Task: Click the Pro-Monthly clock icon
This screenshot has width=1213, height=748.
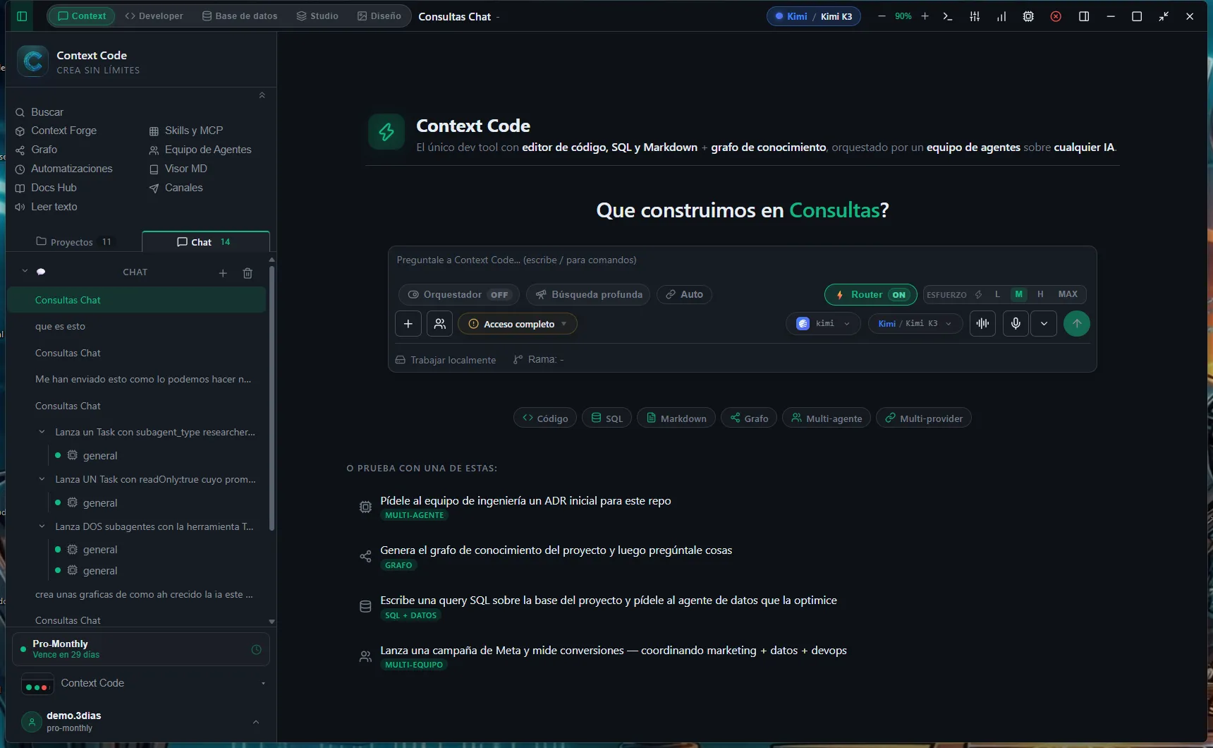Action: (257, 649)
